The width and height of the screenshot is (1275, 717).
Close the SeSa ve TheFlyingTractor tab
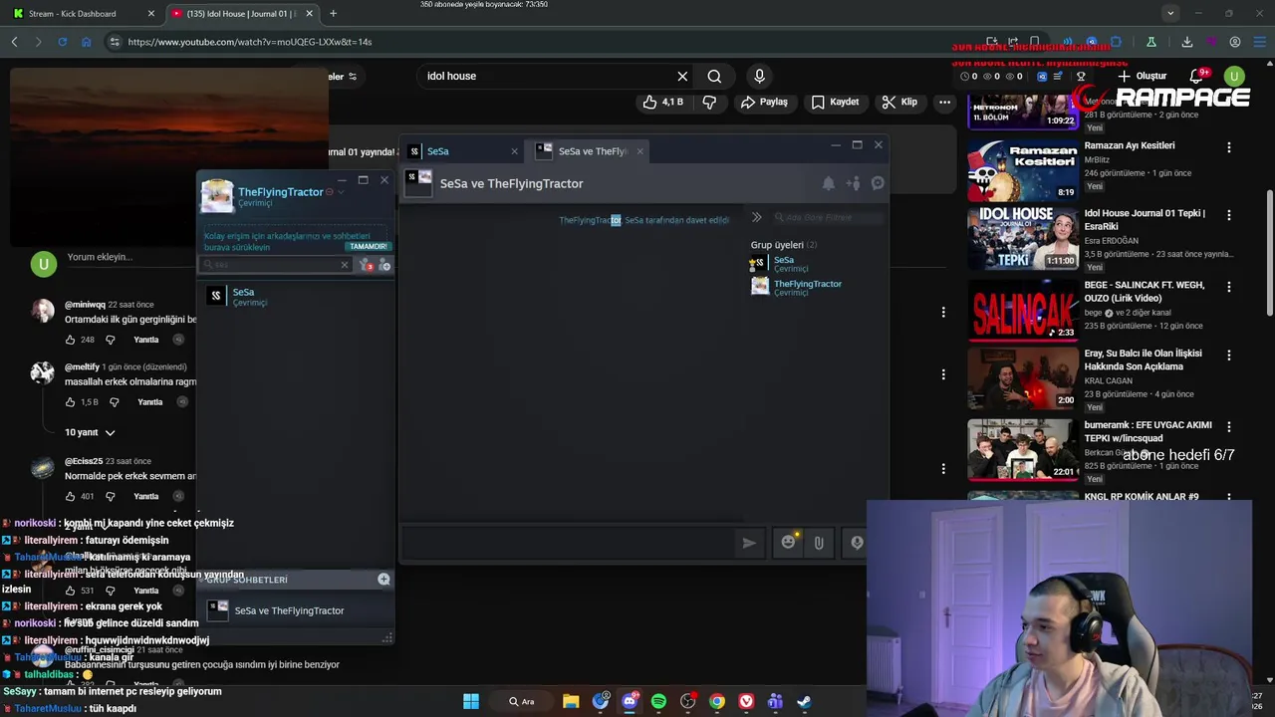pos(639,151)
